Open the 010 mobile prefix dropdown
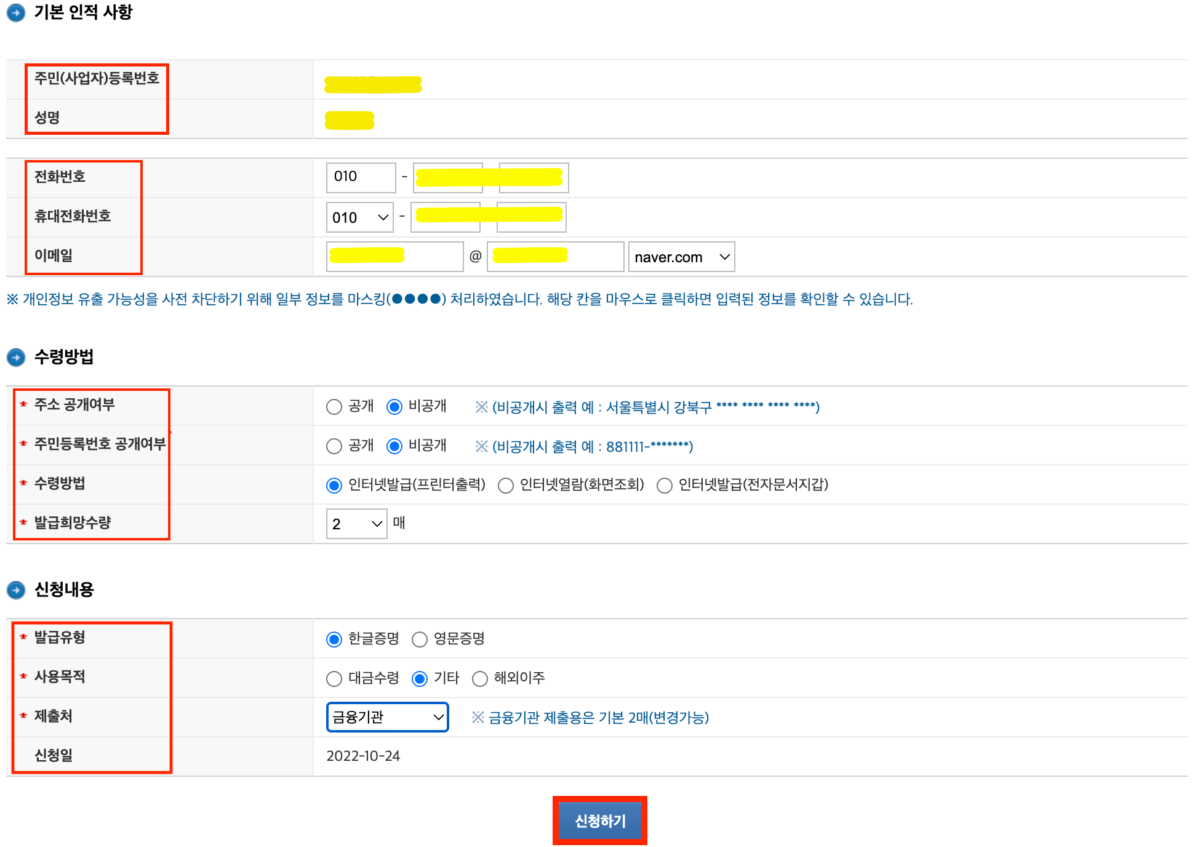The height and width of the screenshot is (847, 1200). click(359, 217)
